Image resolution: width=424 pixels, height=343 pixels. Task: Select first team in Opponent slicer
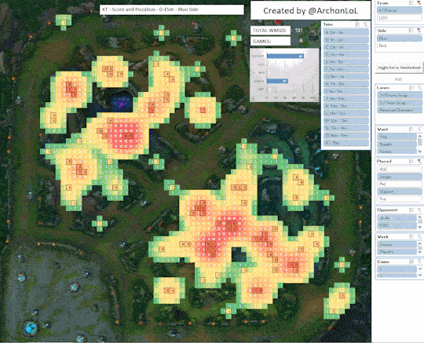tap(397, 217)
